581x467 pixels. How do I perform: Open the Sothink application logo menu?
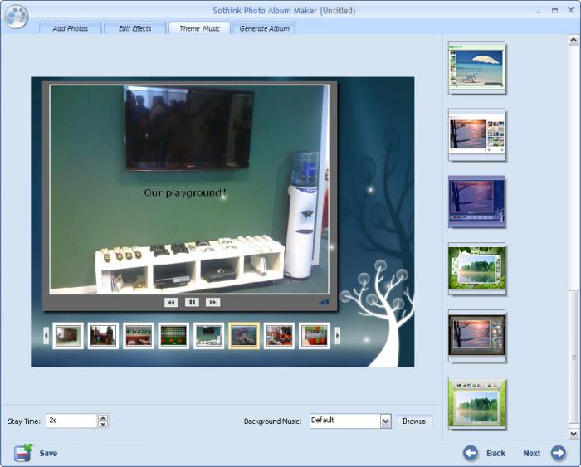click(17, 17)
